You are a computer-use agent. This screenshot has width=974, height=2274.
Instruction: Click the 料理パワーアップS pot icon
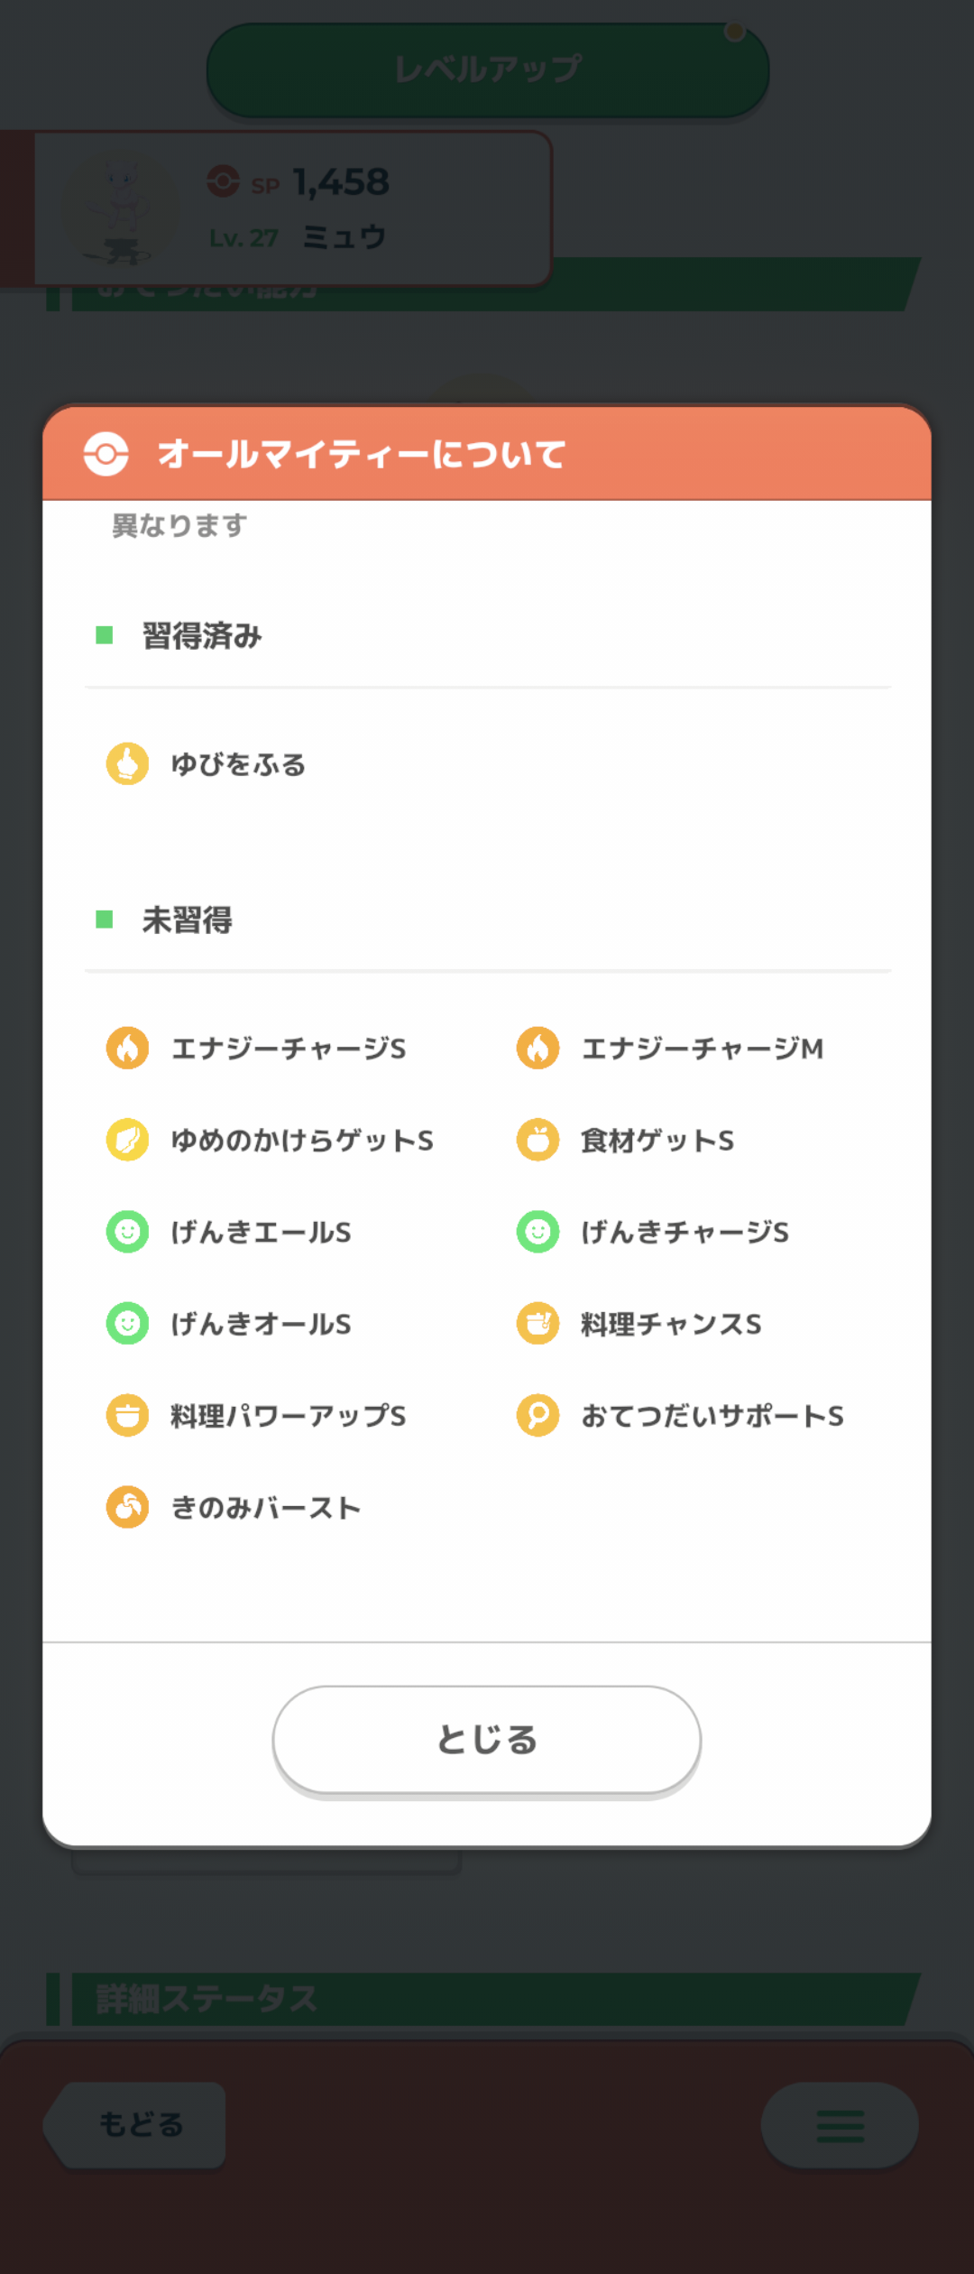pyautogui.click(x=127, y=1415)
